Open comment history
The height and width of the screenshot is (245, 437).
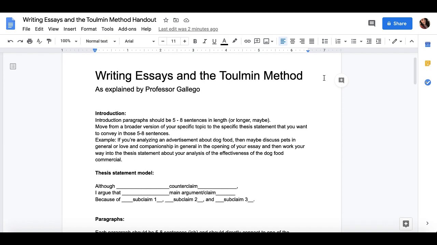(372, 23)
